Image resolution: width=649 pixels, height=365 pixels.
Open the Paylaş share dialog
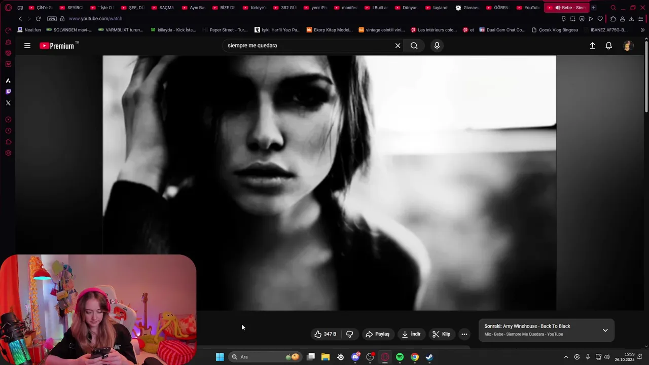pos(378,334)
